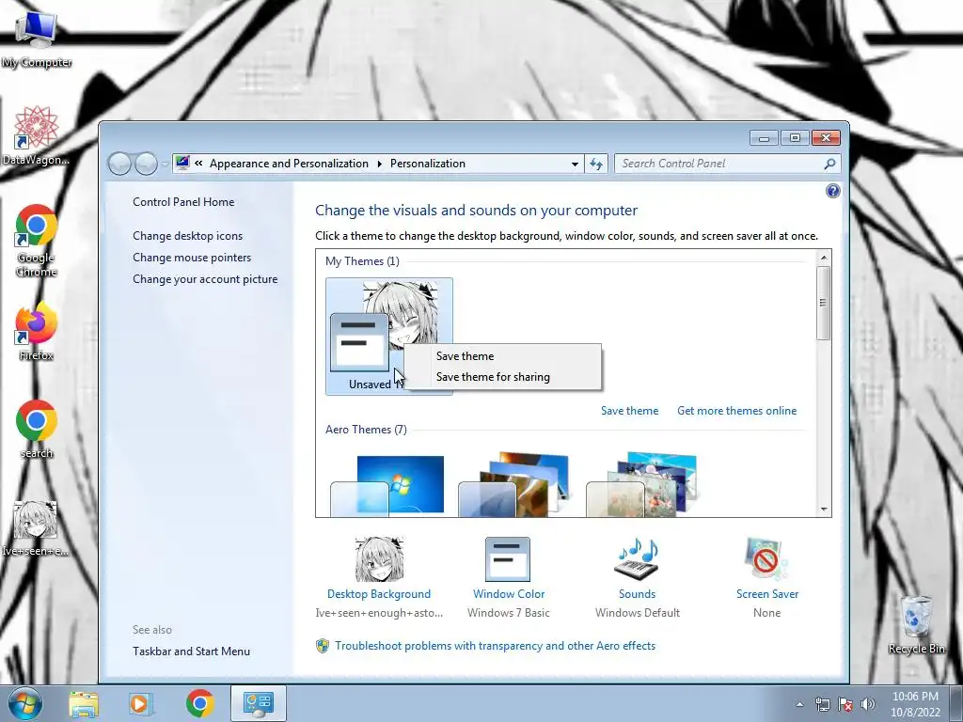
Task: Click the search magnifier icon
Action: tap(829, 164)
